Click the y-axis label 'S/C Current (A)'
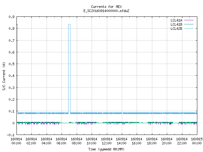 tap(4, 76)
